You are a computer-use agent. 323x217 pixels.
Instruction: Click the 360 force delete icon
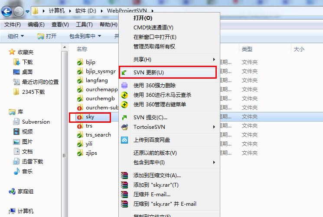pos(124,85)
